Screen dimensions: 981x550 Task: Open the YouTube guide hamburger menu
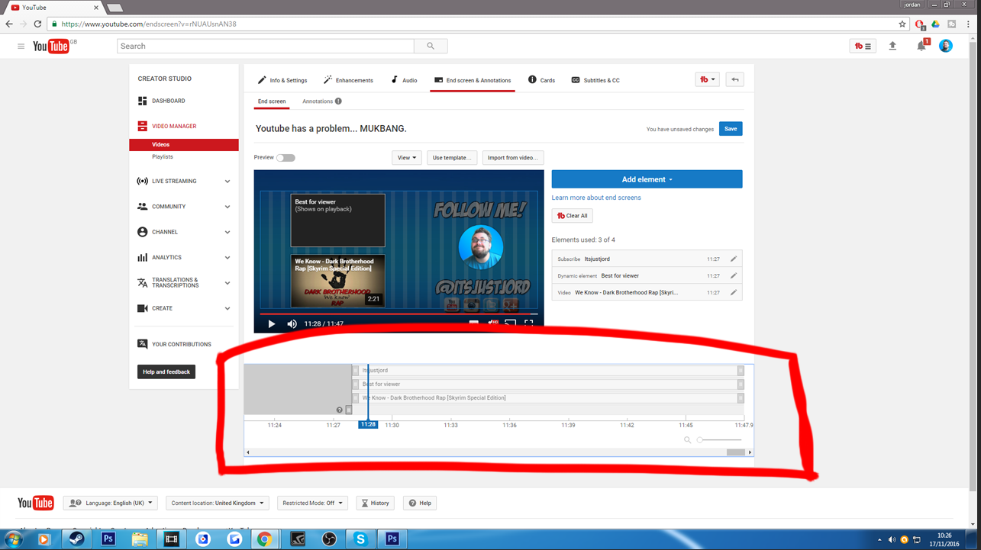click(21, 47)
